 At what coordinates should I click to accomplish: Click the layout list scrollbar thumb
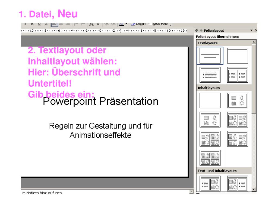click(x=254, y=79)
